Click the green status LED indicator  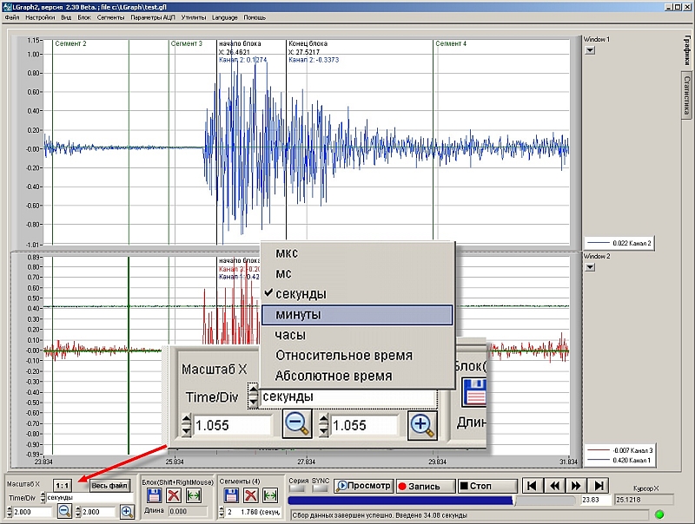(659, 514)
